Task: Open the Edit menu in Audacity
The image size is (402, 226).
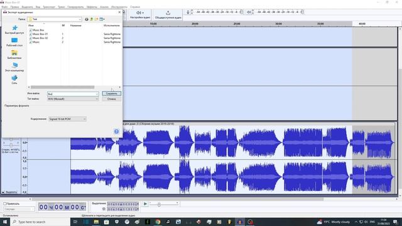Action: tap(14, 7)
